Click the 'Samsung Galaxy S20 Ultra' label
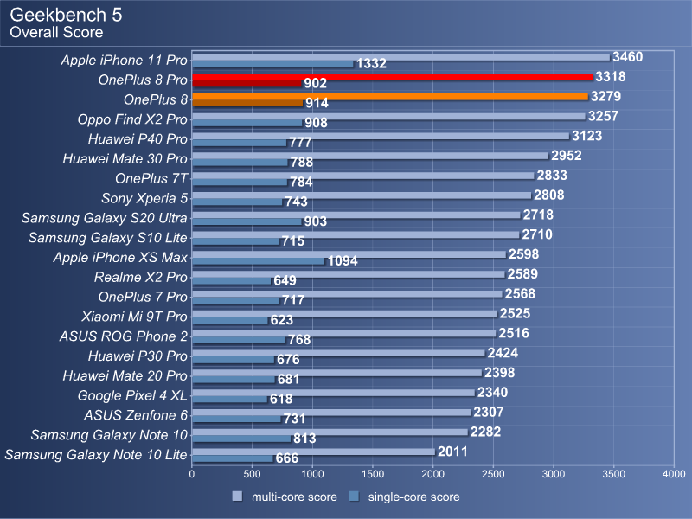The image size is (692, 519). pyautogui.click(x=105, y=218)
